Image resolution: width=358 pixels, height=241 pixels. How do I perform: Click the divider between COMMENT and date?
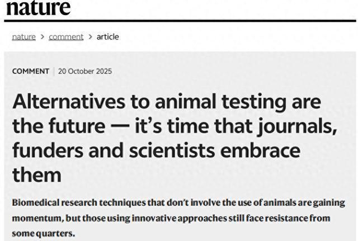pos(54,71)
